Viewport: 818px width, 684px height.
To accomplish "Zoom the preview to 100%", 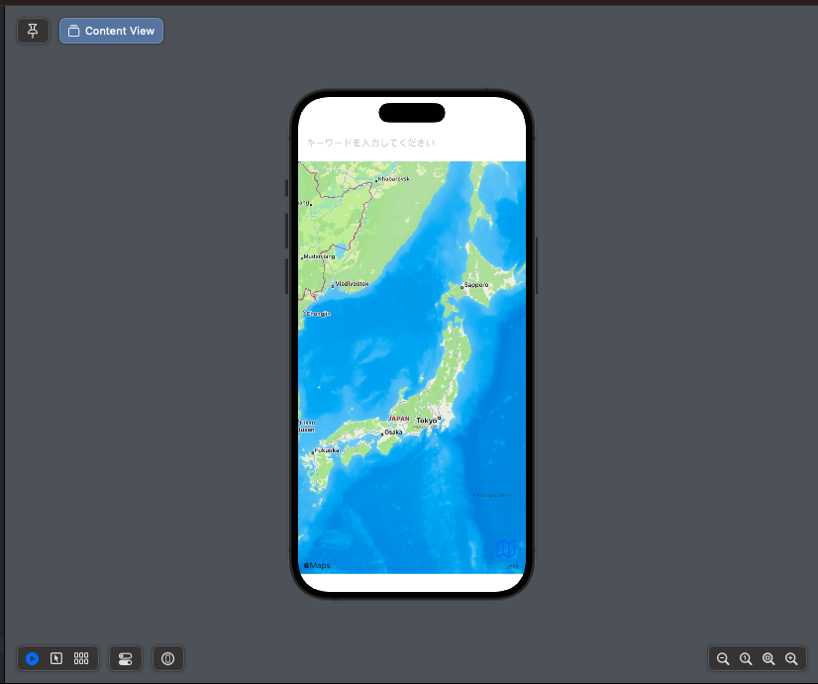I will pos(746,659).
